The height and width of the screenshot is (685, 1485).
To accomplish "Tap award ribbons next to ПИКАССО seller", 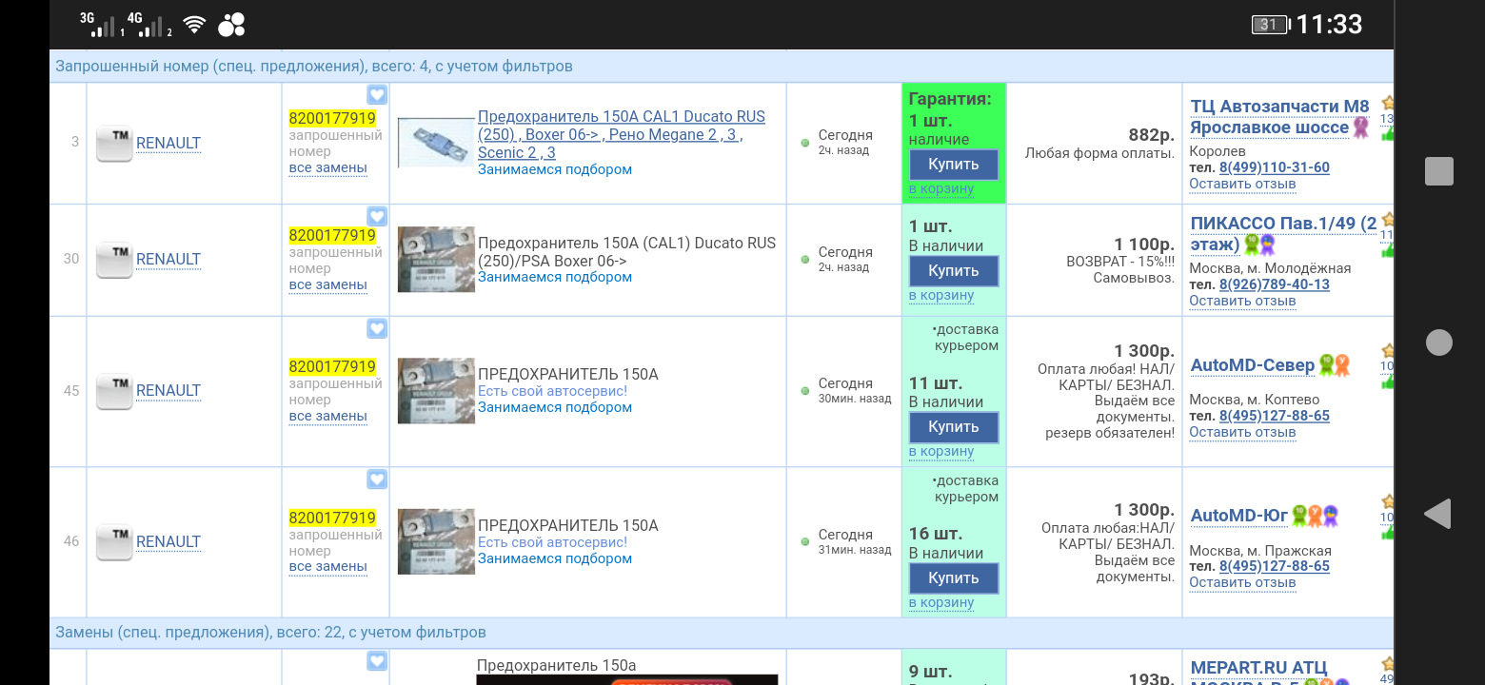I will coord(1259,245).
